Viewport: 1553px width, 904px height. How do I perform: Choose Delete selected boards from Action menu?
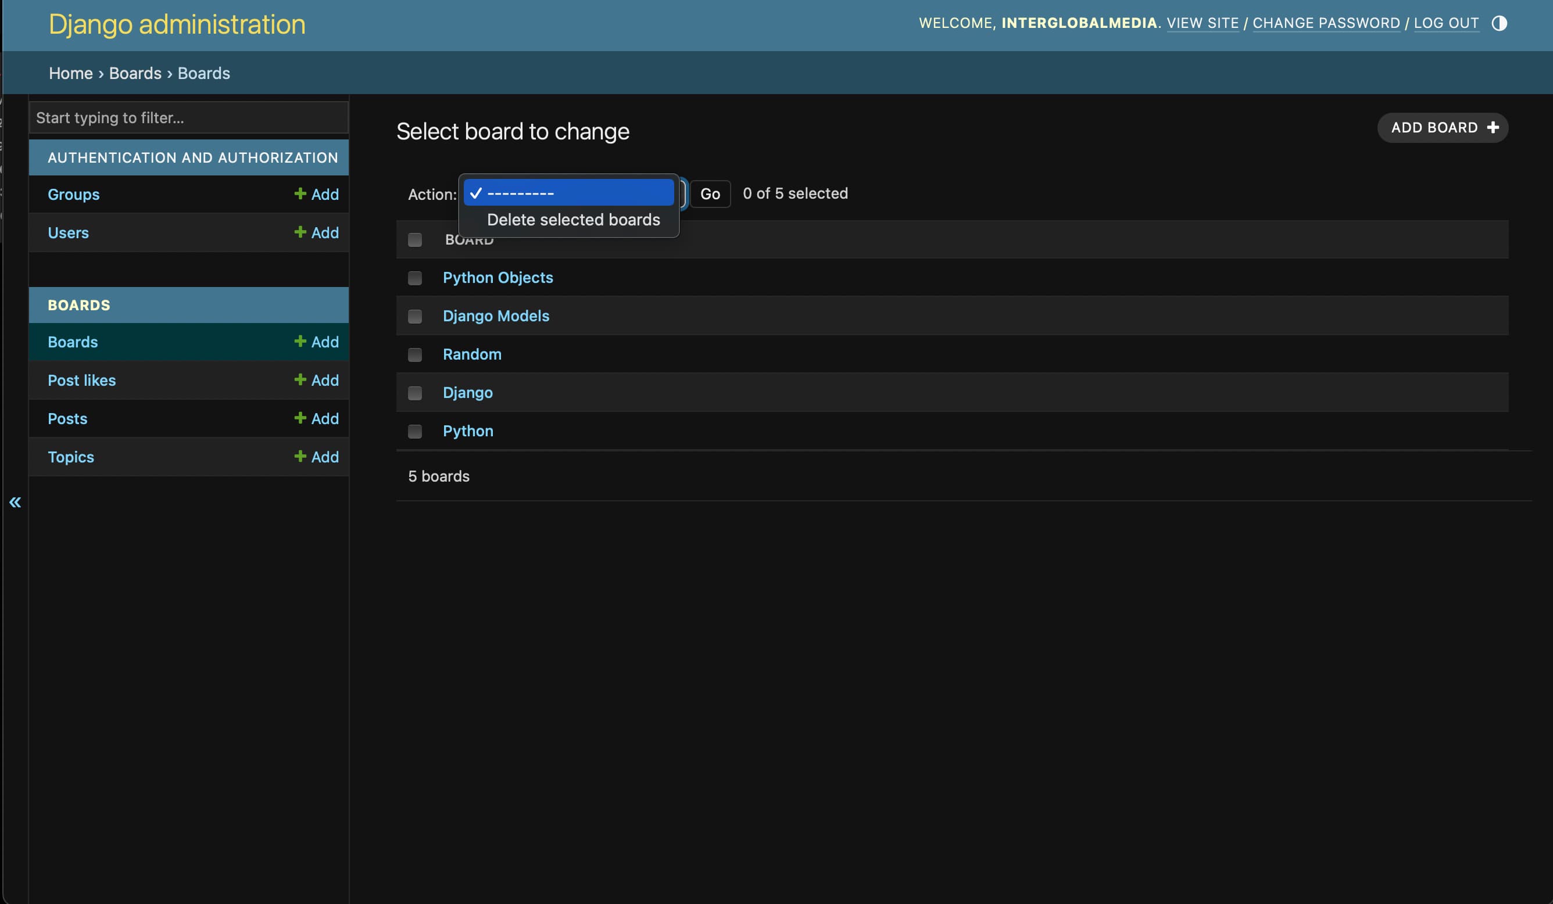(x=573, y=220)
